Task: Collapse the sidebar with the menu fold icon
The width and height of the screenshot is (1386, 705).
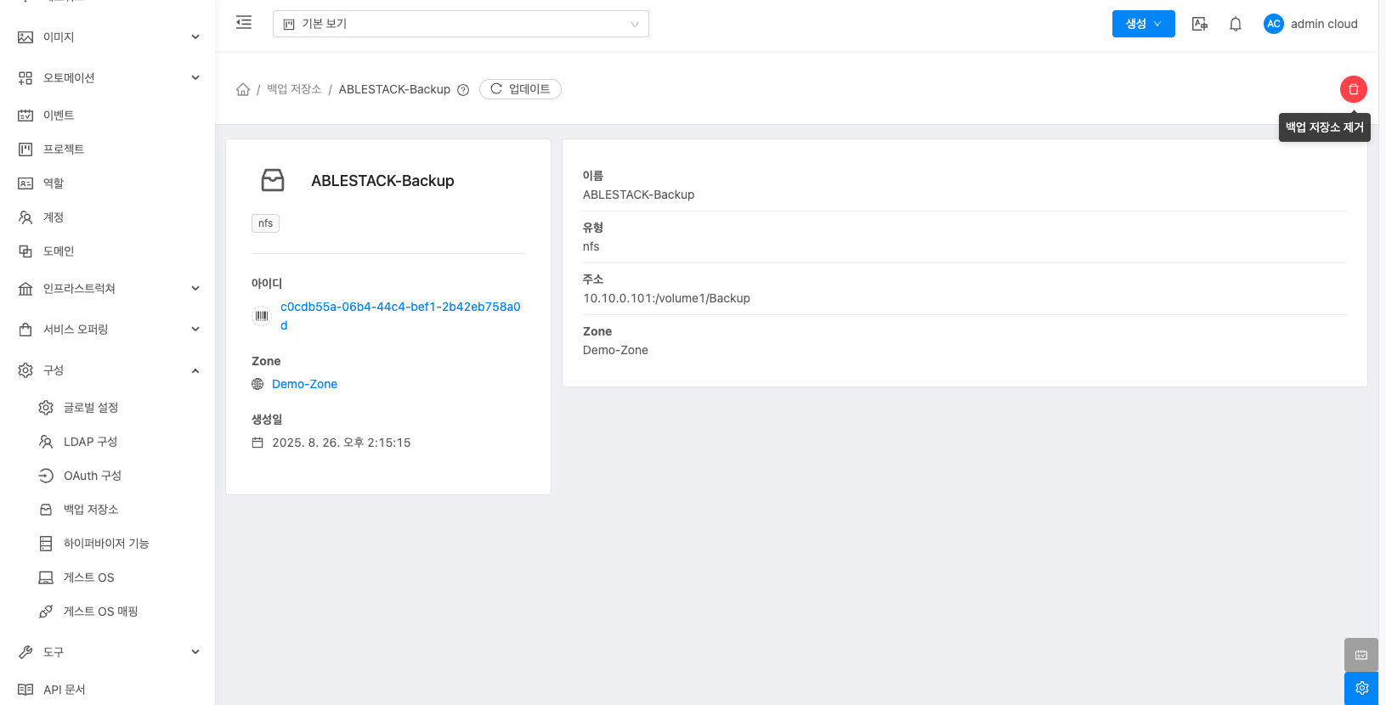Action: click(244, 23)
